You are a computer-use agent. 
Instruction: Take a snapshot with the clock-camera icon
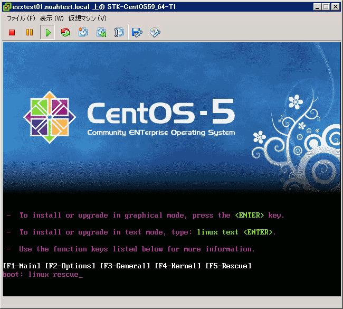[x=83, y=32]
